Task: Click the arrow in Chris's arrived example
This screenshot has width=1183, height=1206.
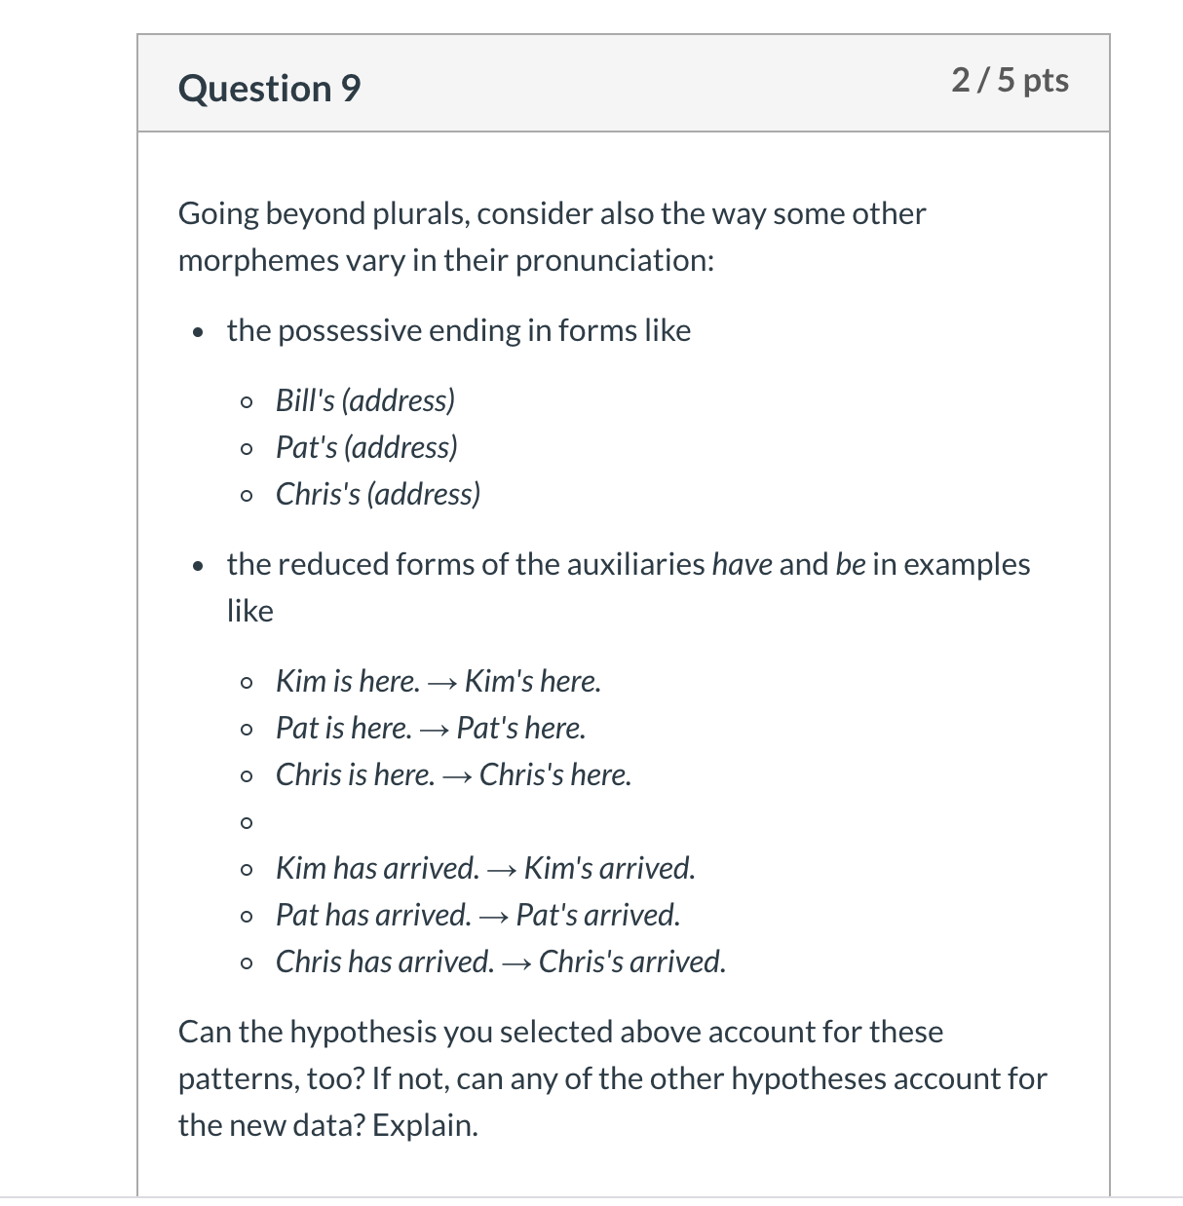Action: (x=516, y=963)
